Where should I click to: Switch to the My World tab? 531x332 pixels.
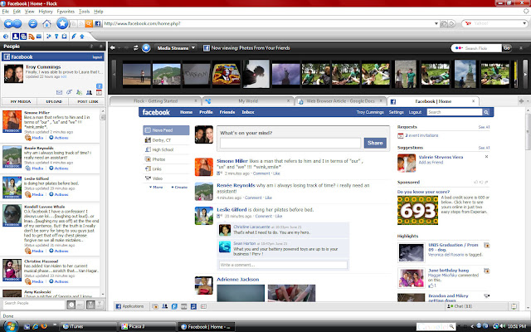pyautogui.click(x=248, y=101)
